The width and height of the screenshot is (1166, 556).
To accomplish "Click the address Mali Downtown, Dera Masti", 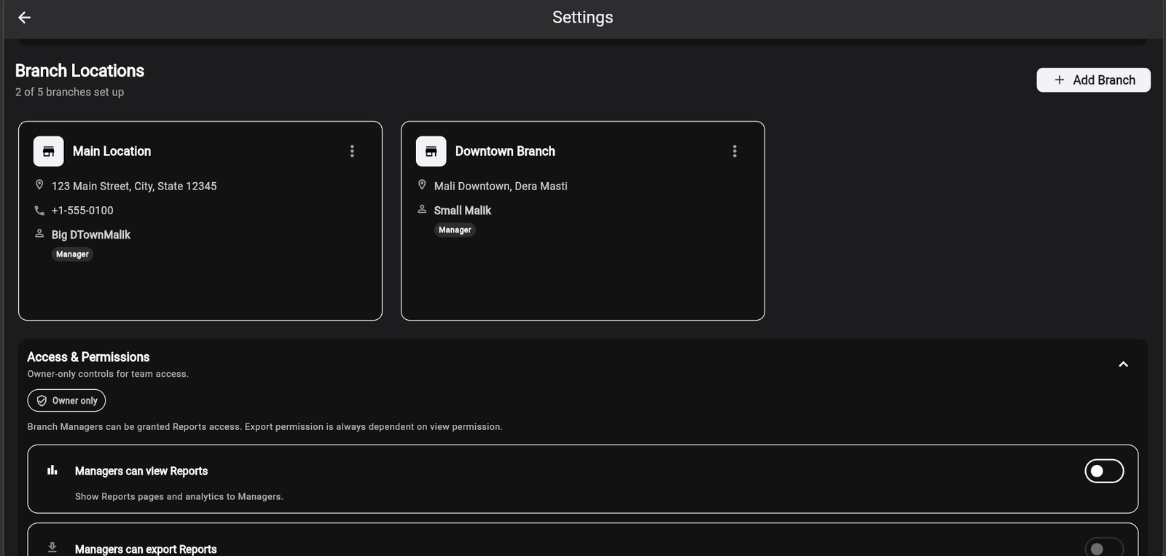I will click(501, 187).
